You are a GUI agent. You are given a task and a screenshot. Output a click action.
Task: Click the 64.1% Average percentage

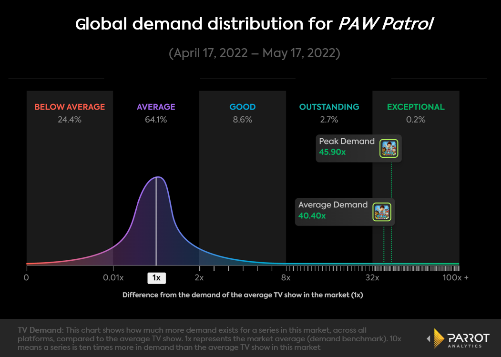(156, 120)
